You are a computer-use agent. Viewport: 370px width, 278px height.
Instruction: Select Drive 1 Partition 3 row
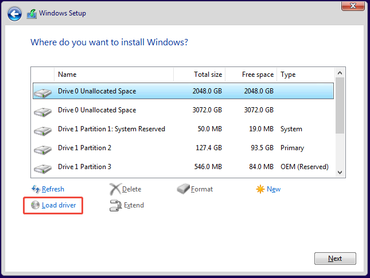tap(183, 166)
